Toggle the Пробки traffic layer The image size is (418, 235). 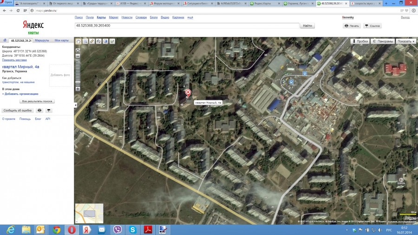[x=360, y=41]
